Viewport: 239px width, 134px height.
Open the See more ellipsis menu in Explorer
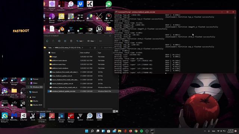pos(100,41)
